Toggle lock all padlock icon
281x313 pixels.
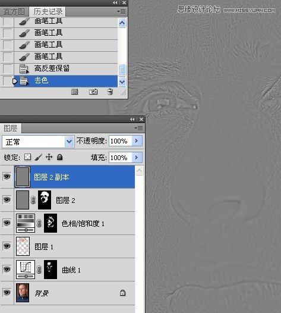[59, 157]
